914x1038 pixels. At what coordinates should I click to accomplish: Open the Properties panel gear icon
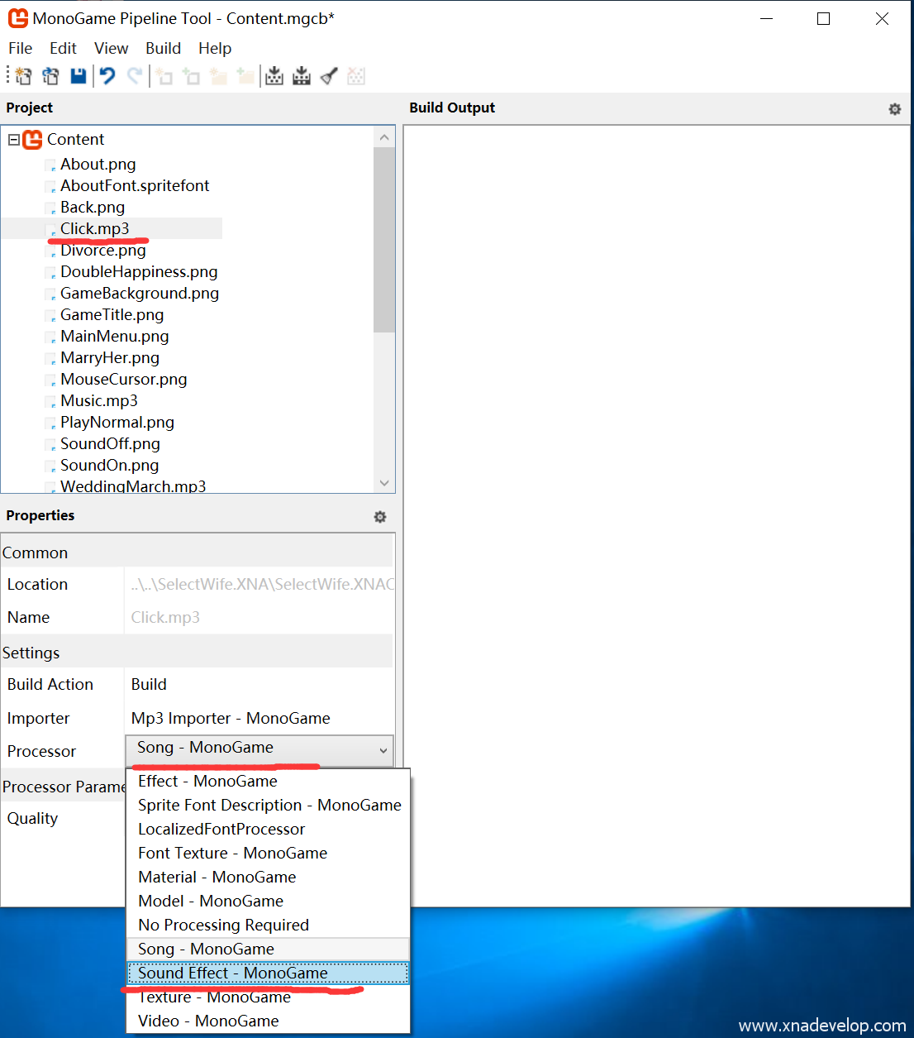(x=379, y=517)
